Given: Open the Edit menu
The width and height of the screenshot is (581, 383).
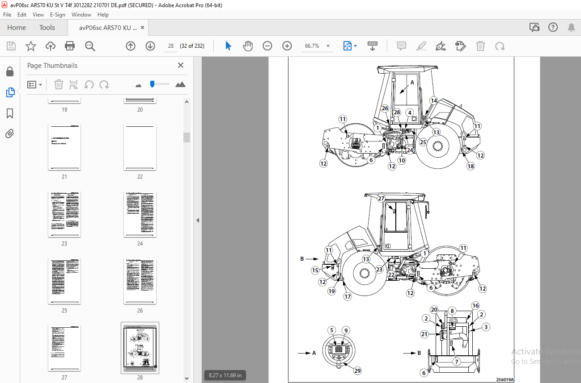Looking at the screenshot, I should coord(22,14).
